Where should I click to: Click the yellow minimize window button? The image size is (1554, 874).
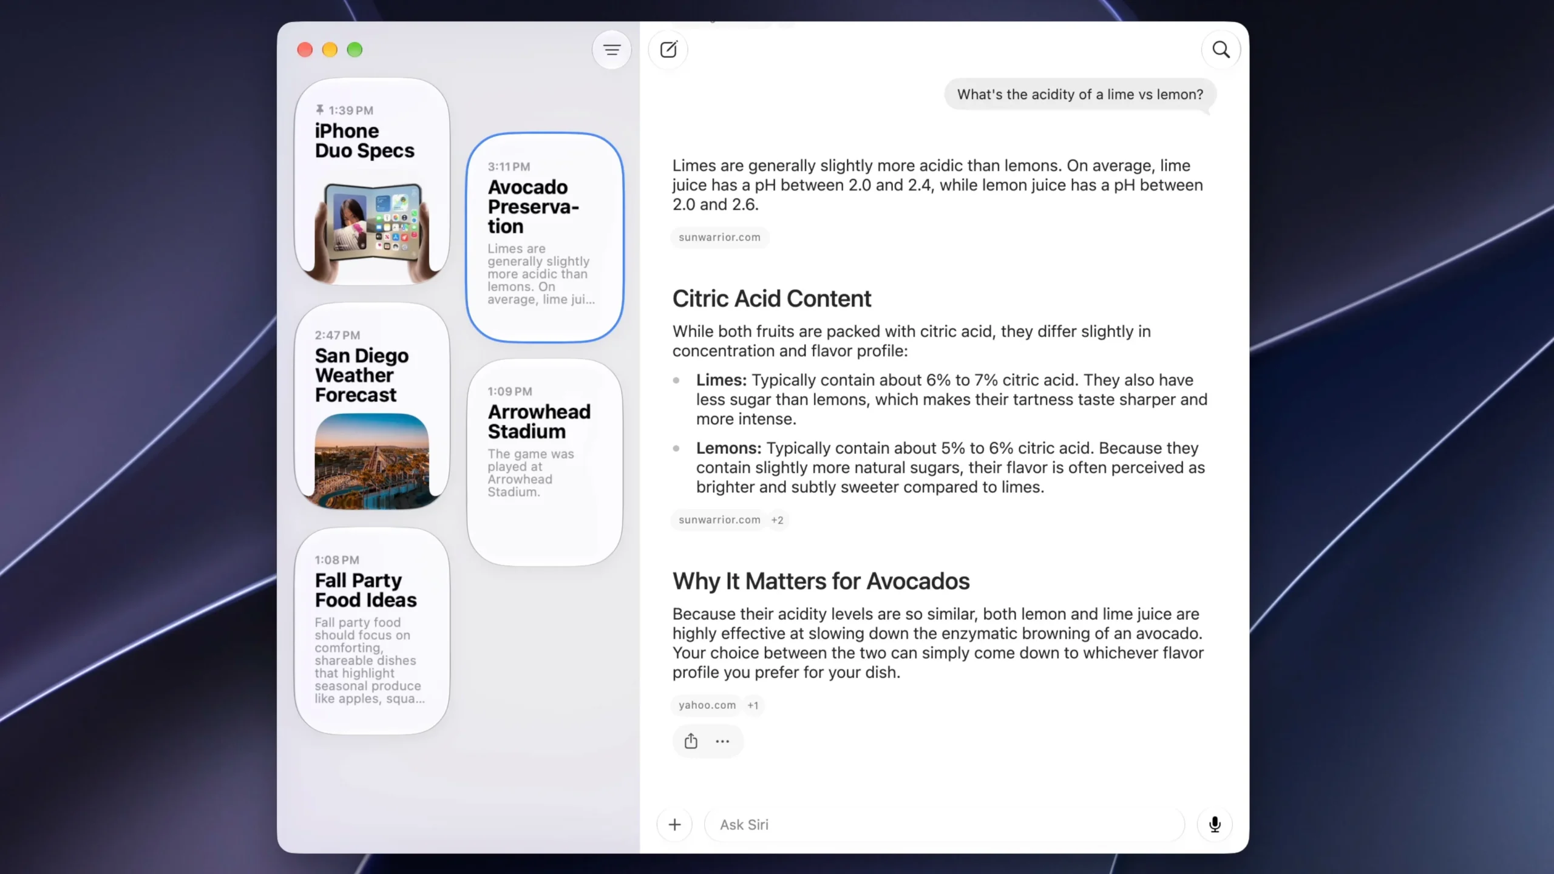click(330, 50)
